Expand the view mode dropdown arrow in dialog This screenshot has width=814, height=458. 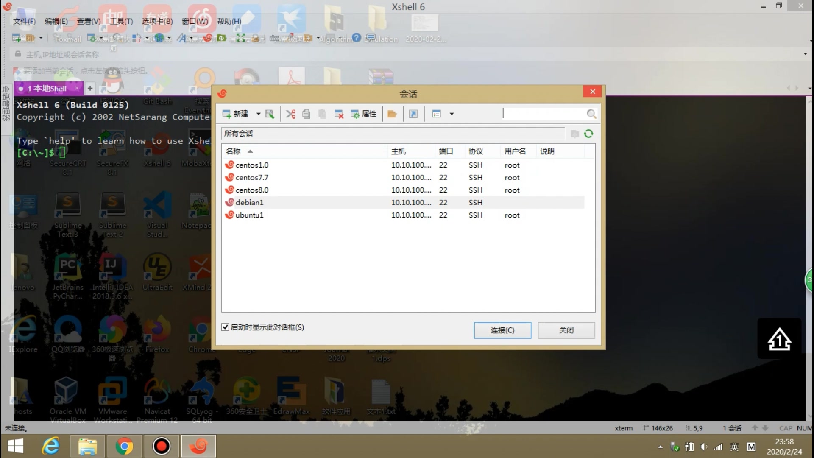tap(452, 114)
